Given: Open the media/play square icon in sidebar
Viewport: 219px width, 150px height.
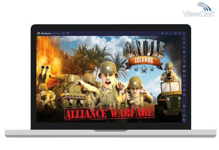Looking at the screenshot, I should (x=184, y=52).
